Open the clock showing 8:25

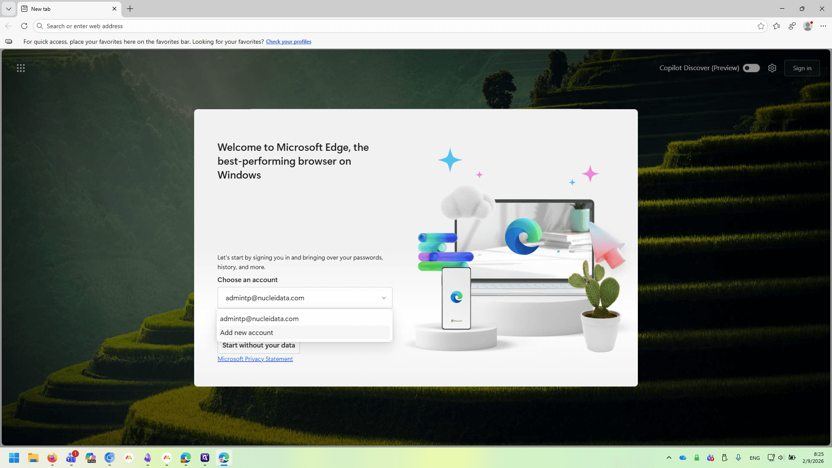click(x=813, y=458)
